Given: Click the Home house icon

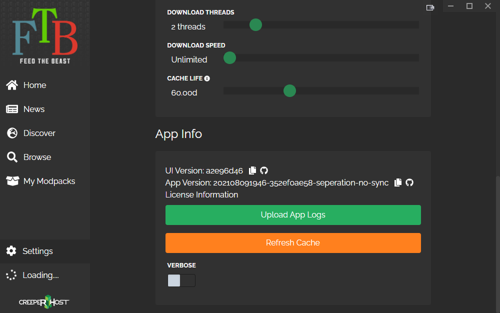Looking at the screenshot, I should click(11, 84).
